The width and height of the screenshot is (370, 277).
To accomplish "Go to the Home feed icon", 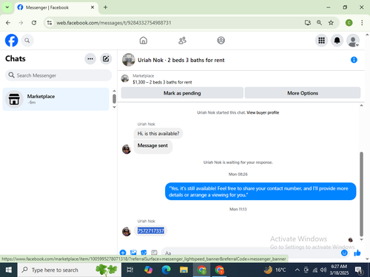I will pyautogui.click(x=144, y=41).
